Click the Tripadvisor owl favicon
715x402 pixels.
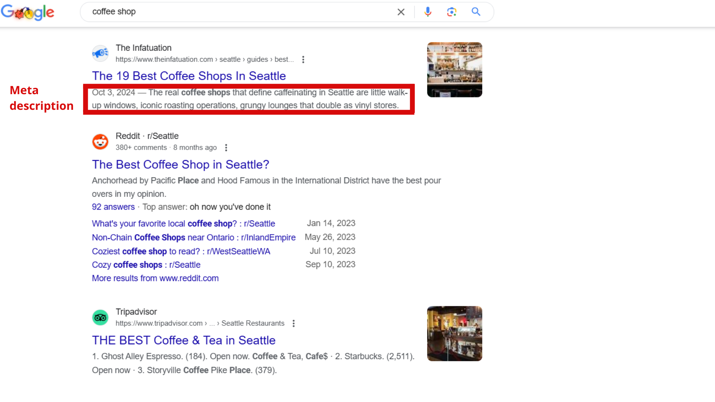[x=100, y=318]
